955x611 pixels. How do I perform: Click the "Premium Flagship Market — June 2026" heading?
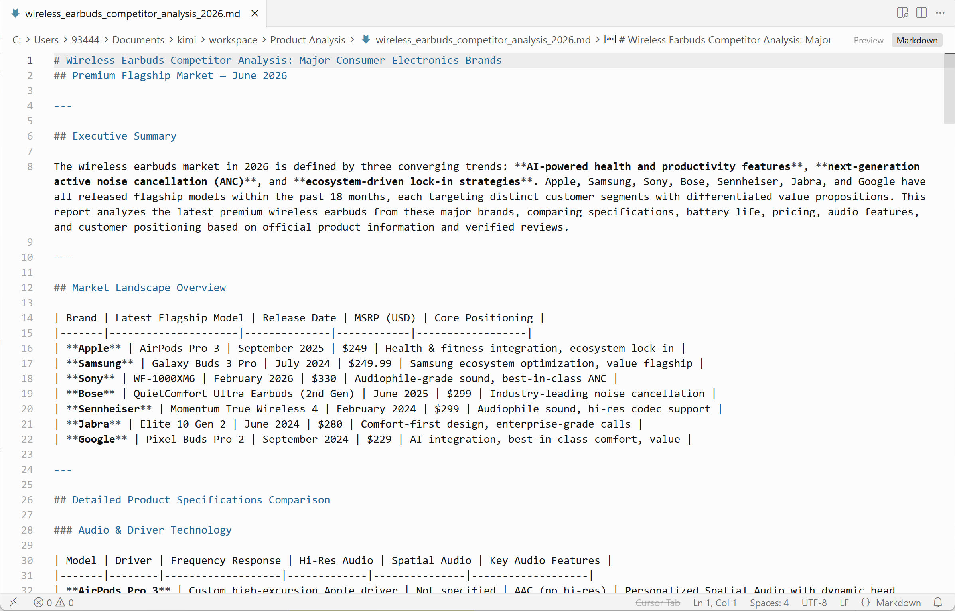[180, 75]
